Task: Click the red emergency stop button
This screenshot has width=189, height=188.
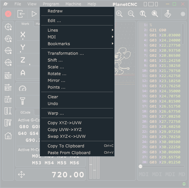Action: coord(8,14)
